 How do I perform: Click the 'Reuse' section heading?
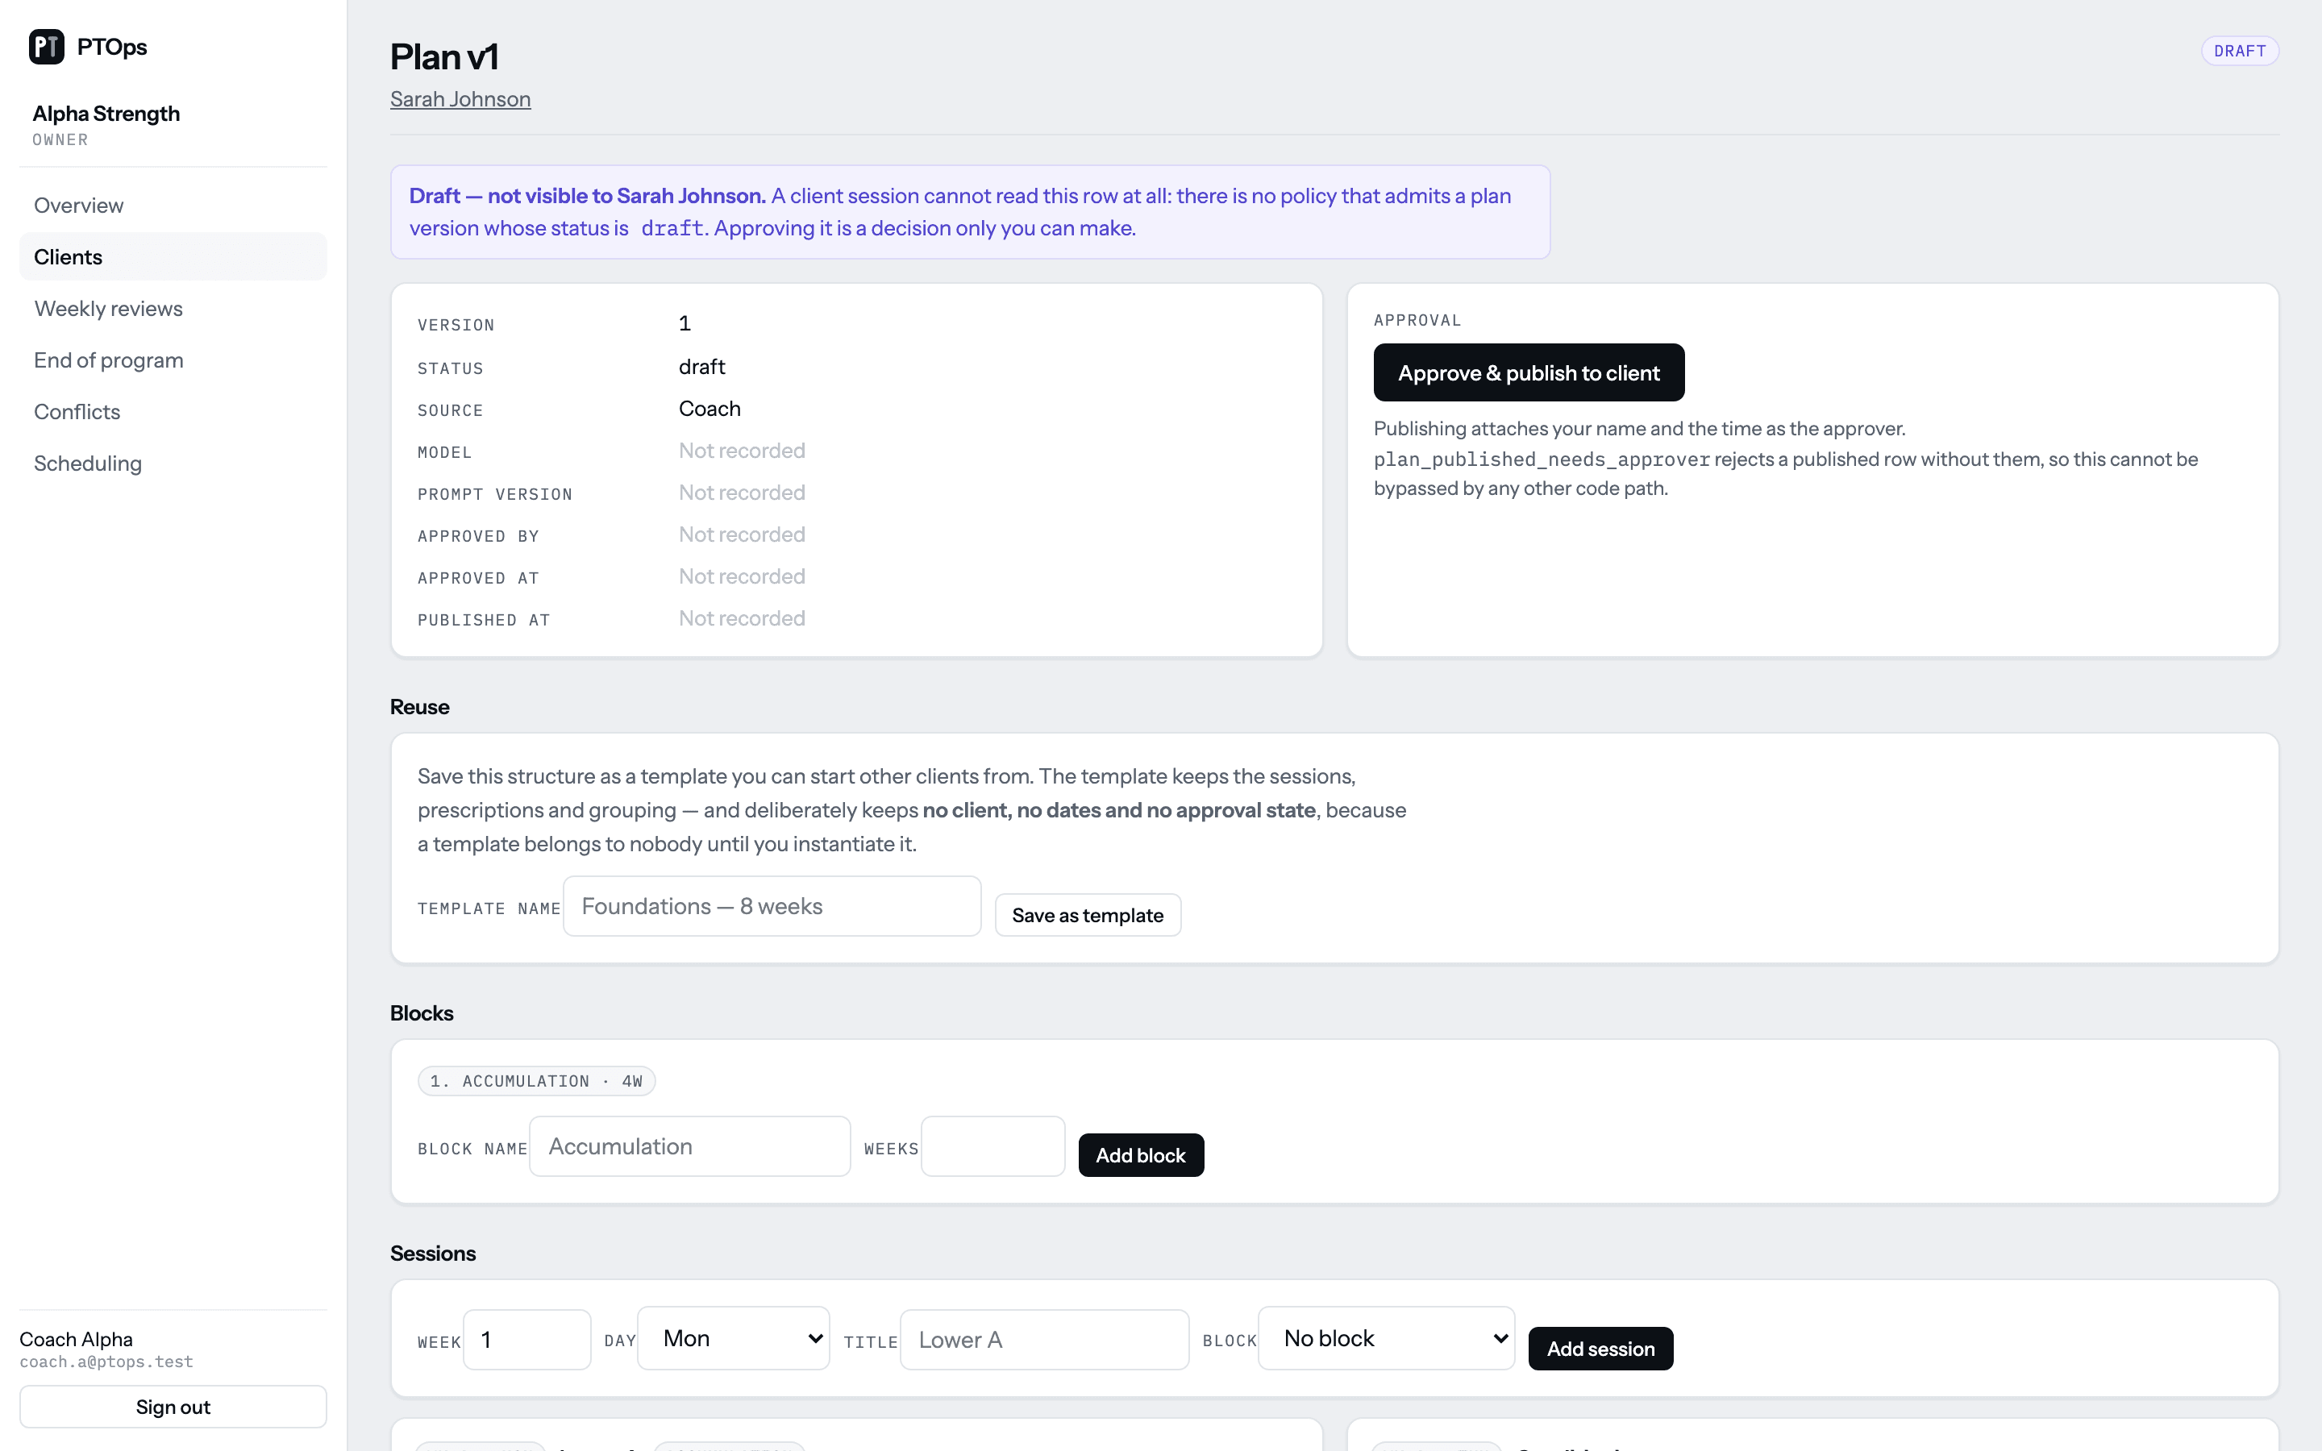coord(419,707)
